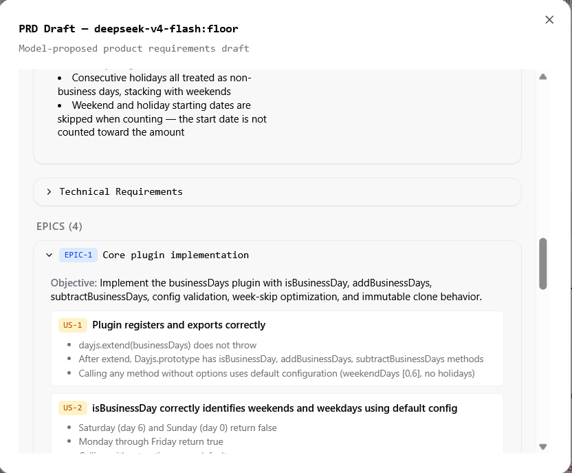Click the vertical scrollbar thumb
572x473 pixels.
point(543,264)
